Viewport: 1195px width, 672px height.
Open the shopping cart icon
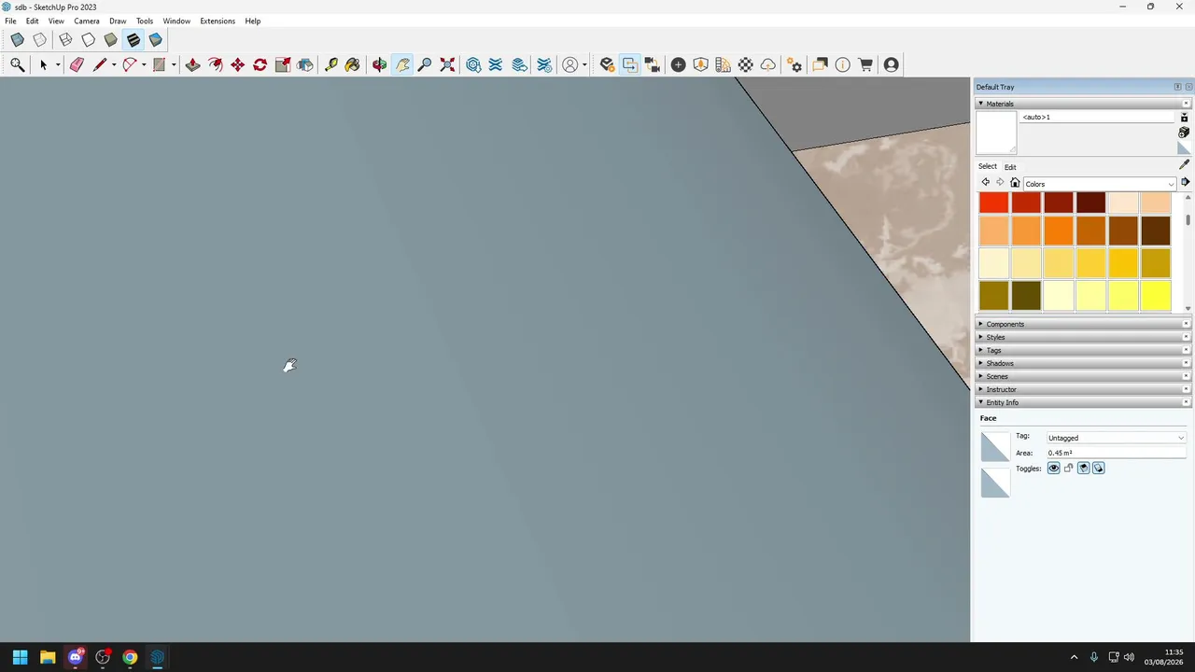(865, 64)
